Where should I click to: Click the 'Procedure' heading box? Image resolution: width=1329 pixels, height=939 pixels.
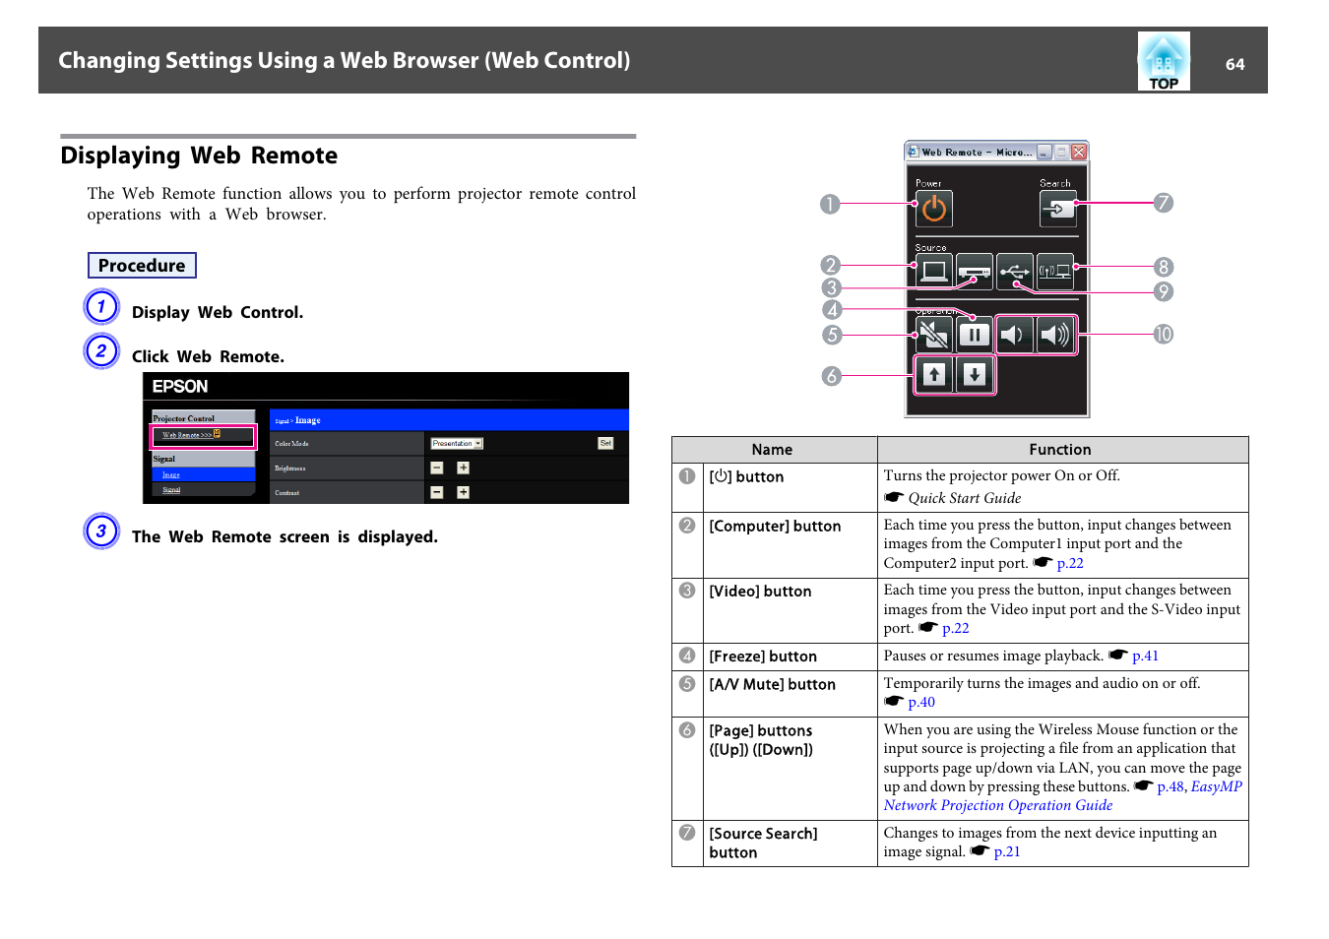pos(142,266)
